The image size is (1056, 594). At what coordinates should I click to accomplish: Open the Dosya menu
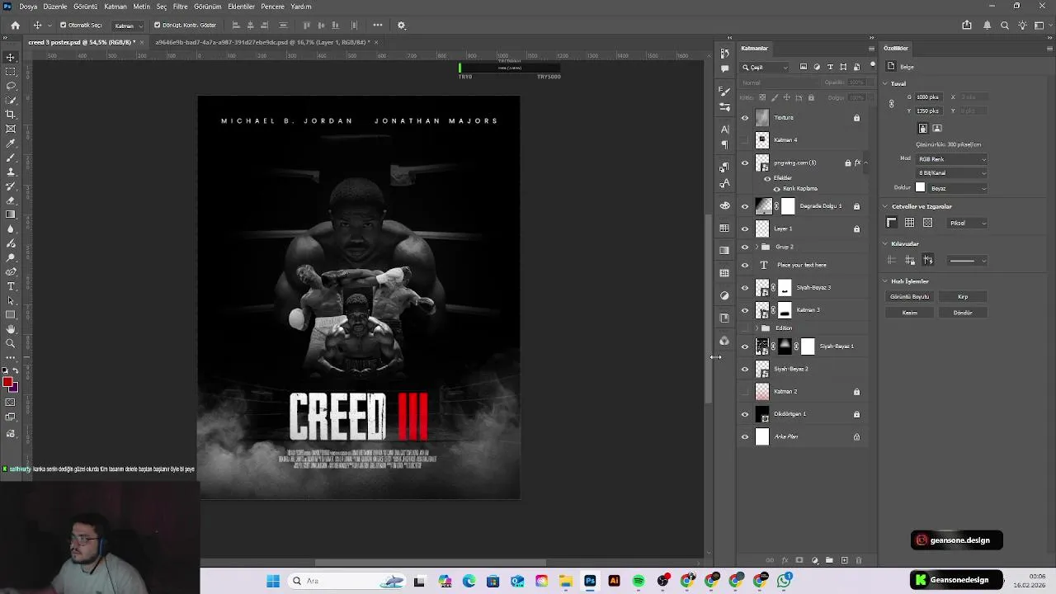[x=28, y=7]
